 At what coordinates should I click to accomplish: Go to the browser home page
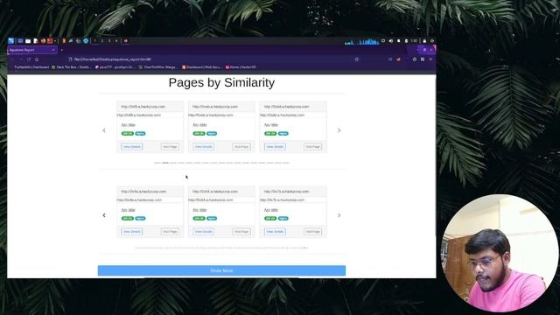tap(37, 59)
